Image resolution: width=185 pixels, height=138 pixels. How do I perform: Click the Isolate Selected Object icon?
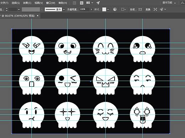[155, 9]
